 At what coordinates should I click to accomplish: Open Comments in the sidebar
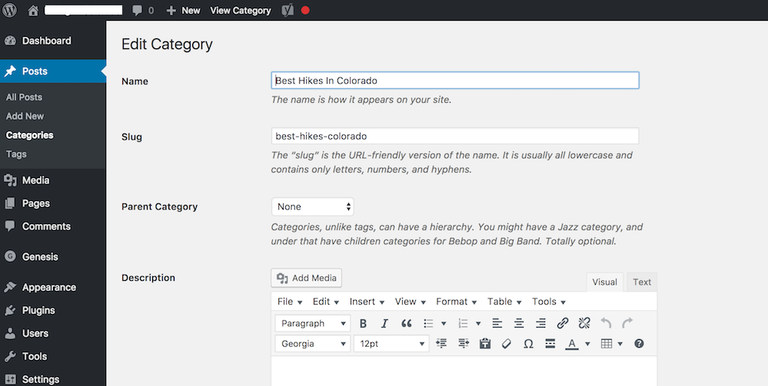53,226
